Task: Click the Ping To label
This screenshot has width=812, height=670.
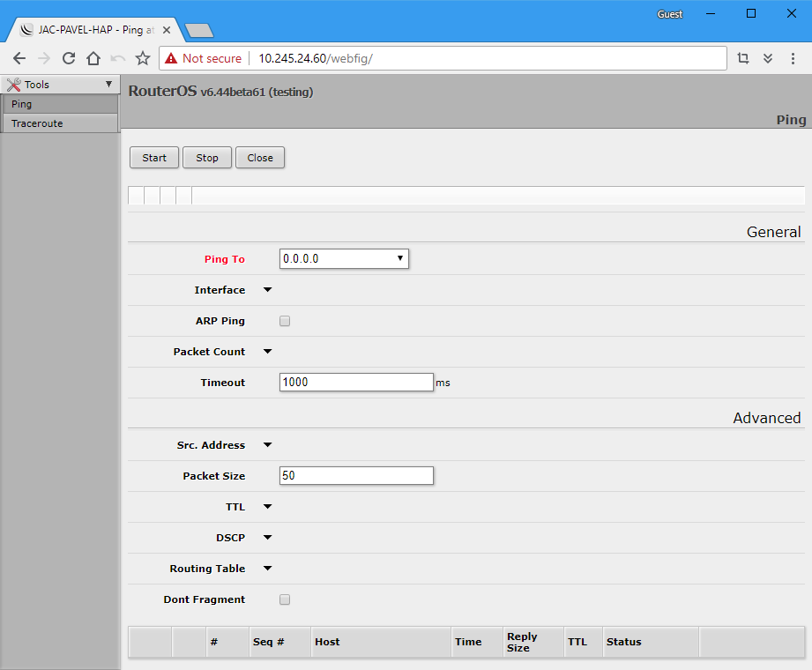Action: click(225, 259)
